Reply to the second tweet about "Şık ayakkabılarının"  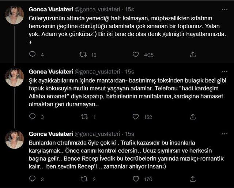[x=32, y=117]
